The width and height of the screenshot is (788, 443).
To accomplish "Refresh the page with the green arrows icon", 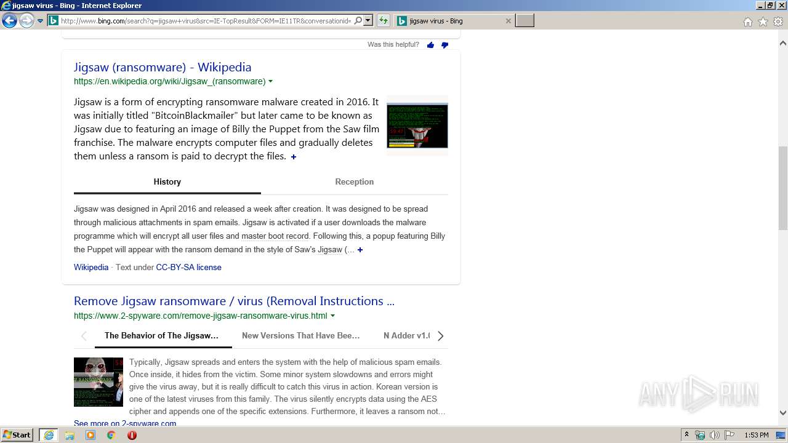I will (x=384, y=21).
